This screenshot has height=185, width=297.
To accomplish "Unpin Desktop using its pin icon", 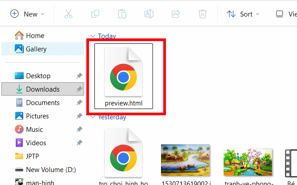I will pos(79,76).
